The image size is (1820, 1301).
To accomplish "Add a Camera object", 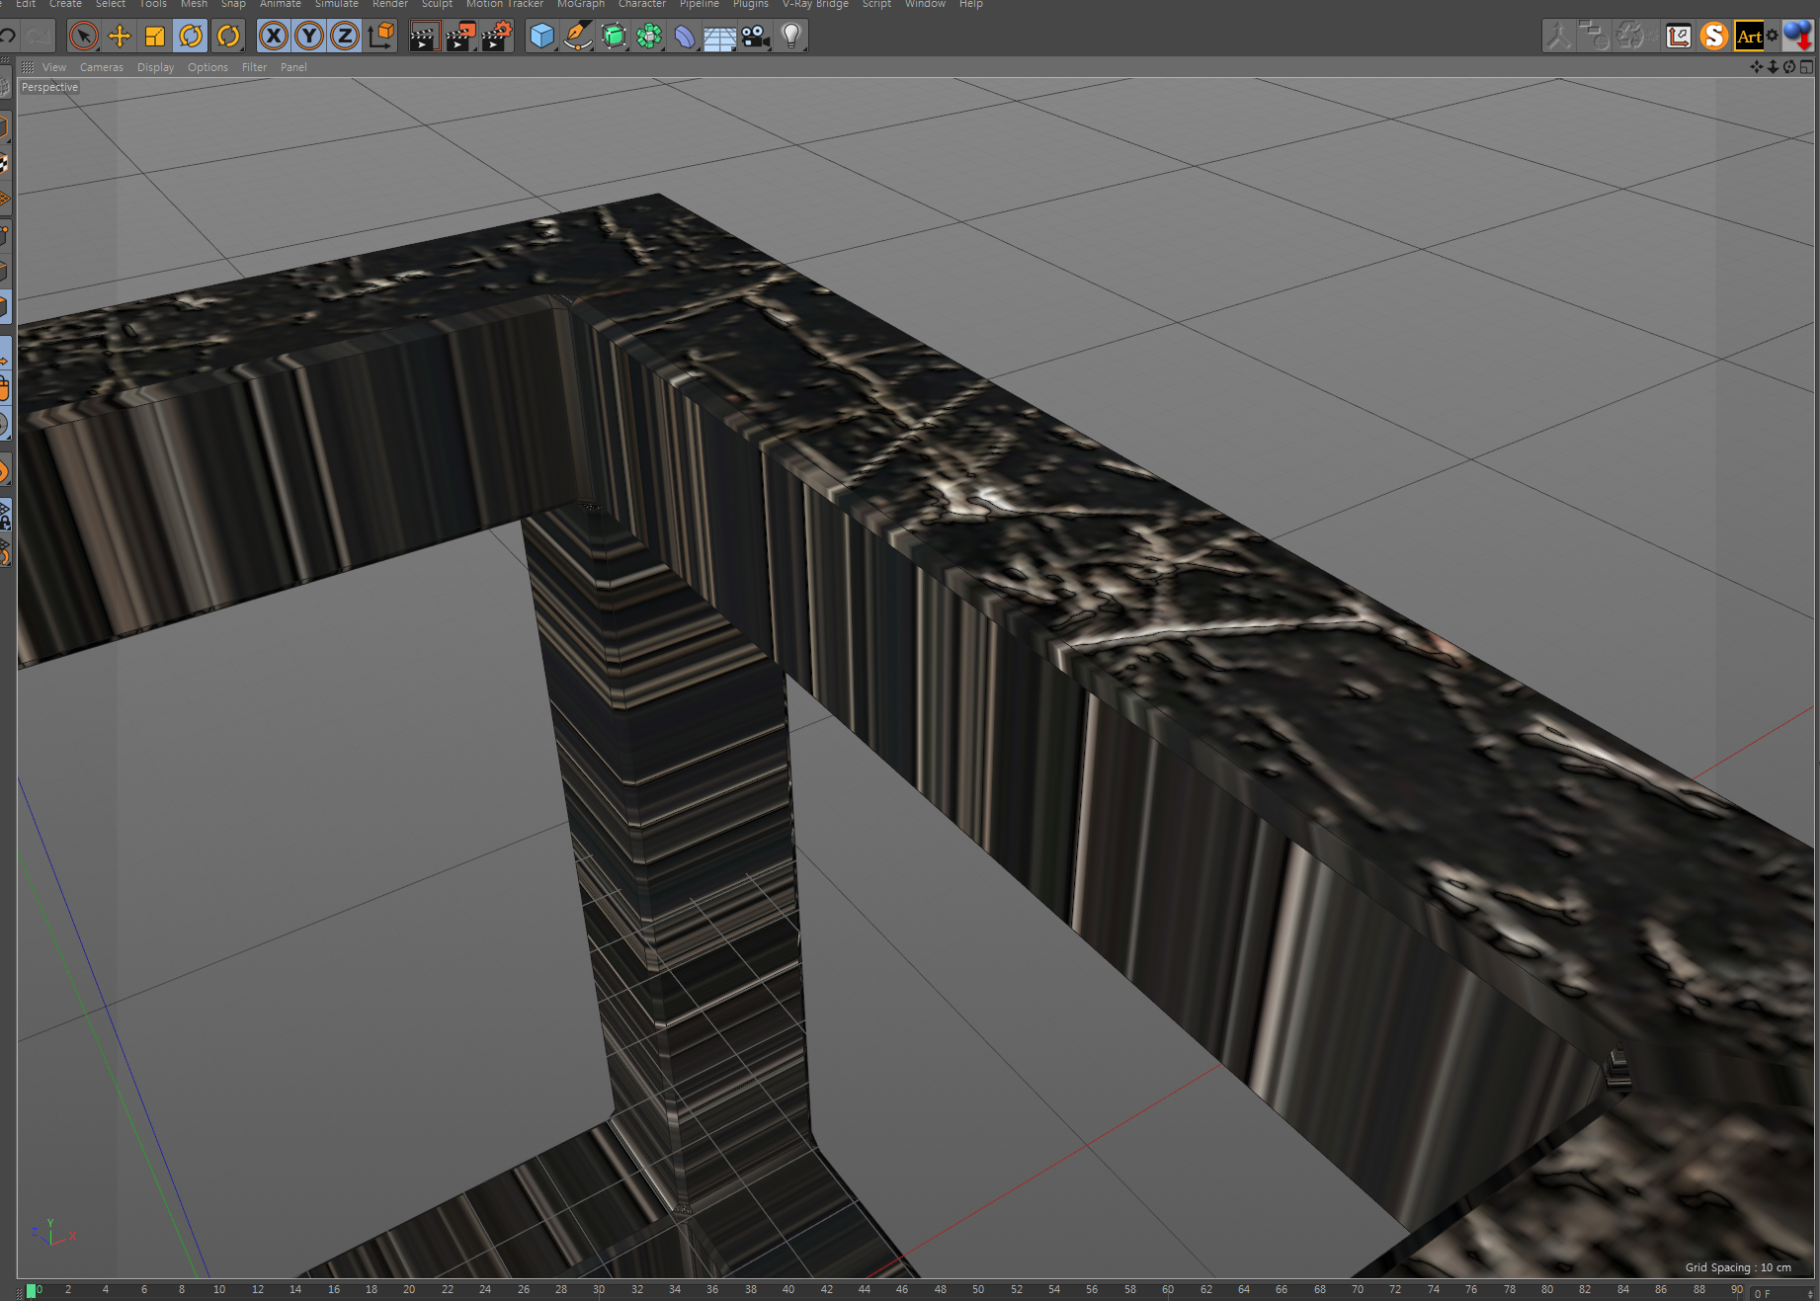I will tap(756, 37).
